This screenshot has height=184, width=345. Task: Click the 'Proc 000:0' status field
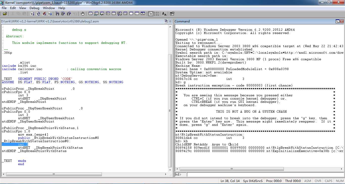274,181
